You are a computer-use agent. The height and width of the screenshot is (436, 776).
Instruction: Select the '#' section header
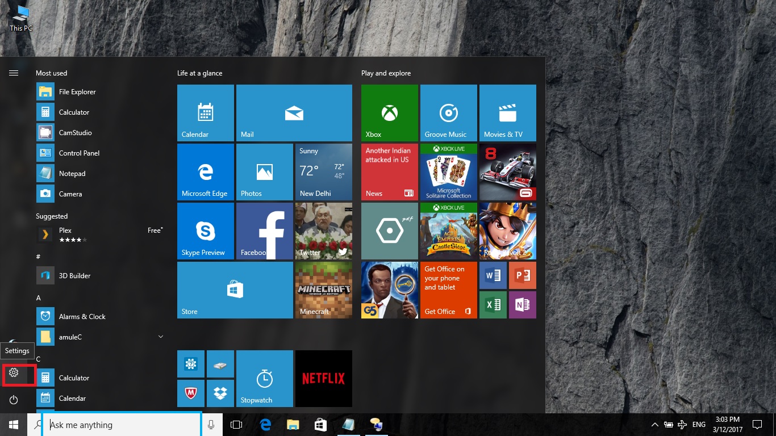(x=38, y=257)
